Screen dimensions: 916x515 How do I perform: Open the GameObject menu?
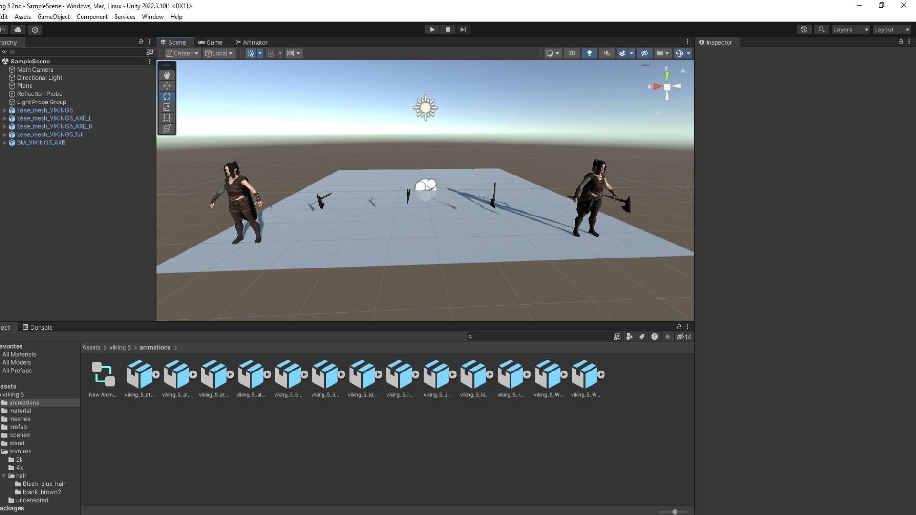(53, 17)
